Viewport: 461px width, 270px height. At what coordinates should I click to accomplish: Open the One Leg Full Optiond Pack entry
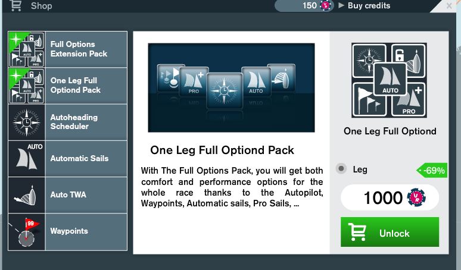[68, 86]
